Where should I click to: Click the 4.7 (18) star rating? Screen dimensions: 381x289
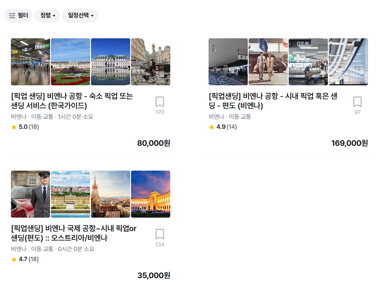[x=25, y=259]
